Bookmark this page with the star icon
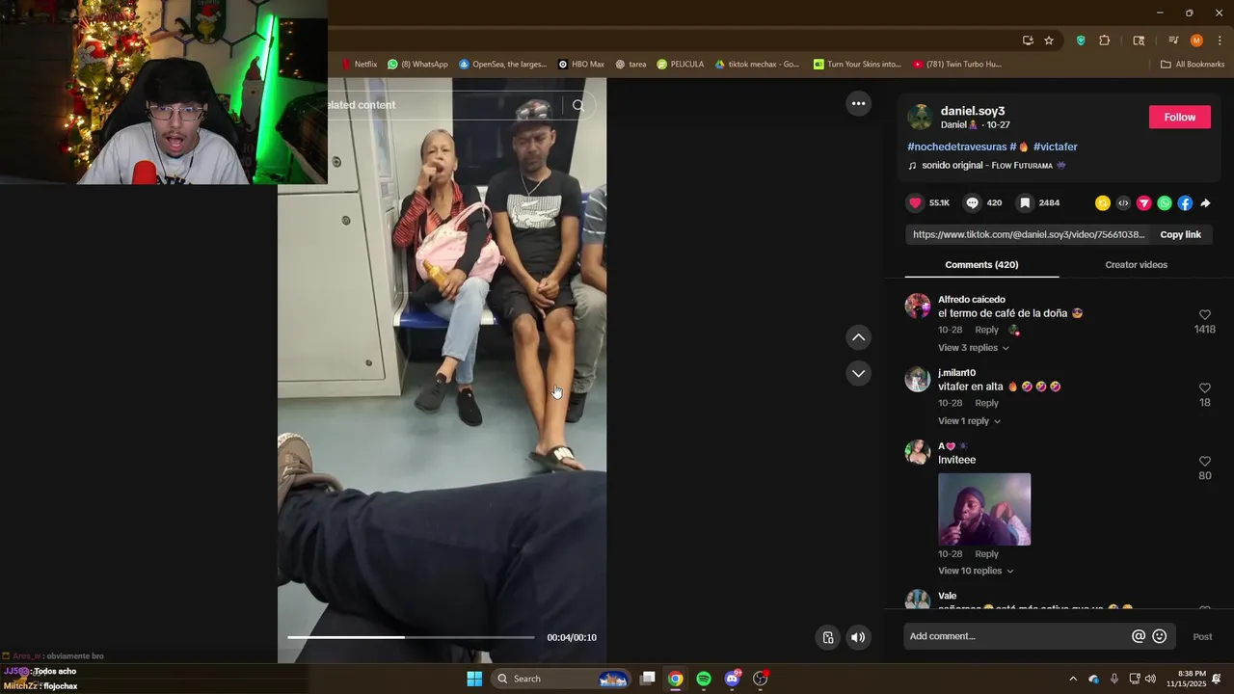Screen dimensions: 1234x694 click(1049, 40)
